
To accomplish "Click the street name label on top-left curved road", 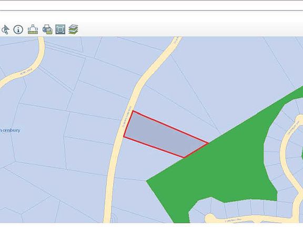I will pos(26,72).
